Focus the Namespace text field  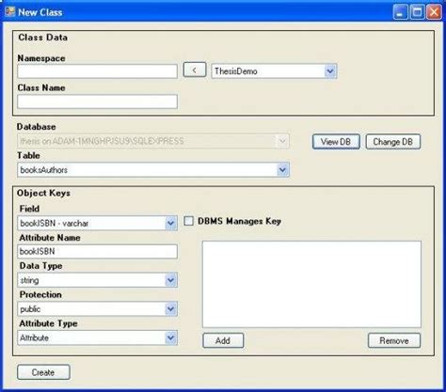pyautogui.click(x=97, y=71)
